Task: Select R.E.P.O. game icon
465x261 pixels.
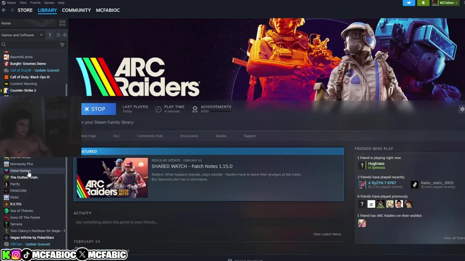Action: (x=6, y=204)
